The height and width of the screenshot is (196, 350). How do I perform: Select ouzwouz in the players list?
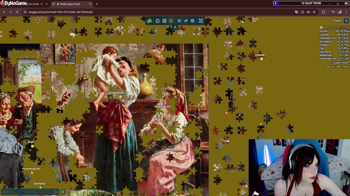334,45
